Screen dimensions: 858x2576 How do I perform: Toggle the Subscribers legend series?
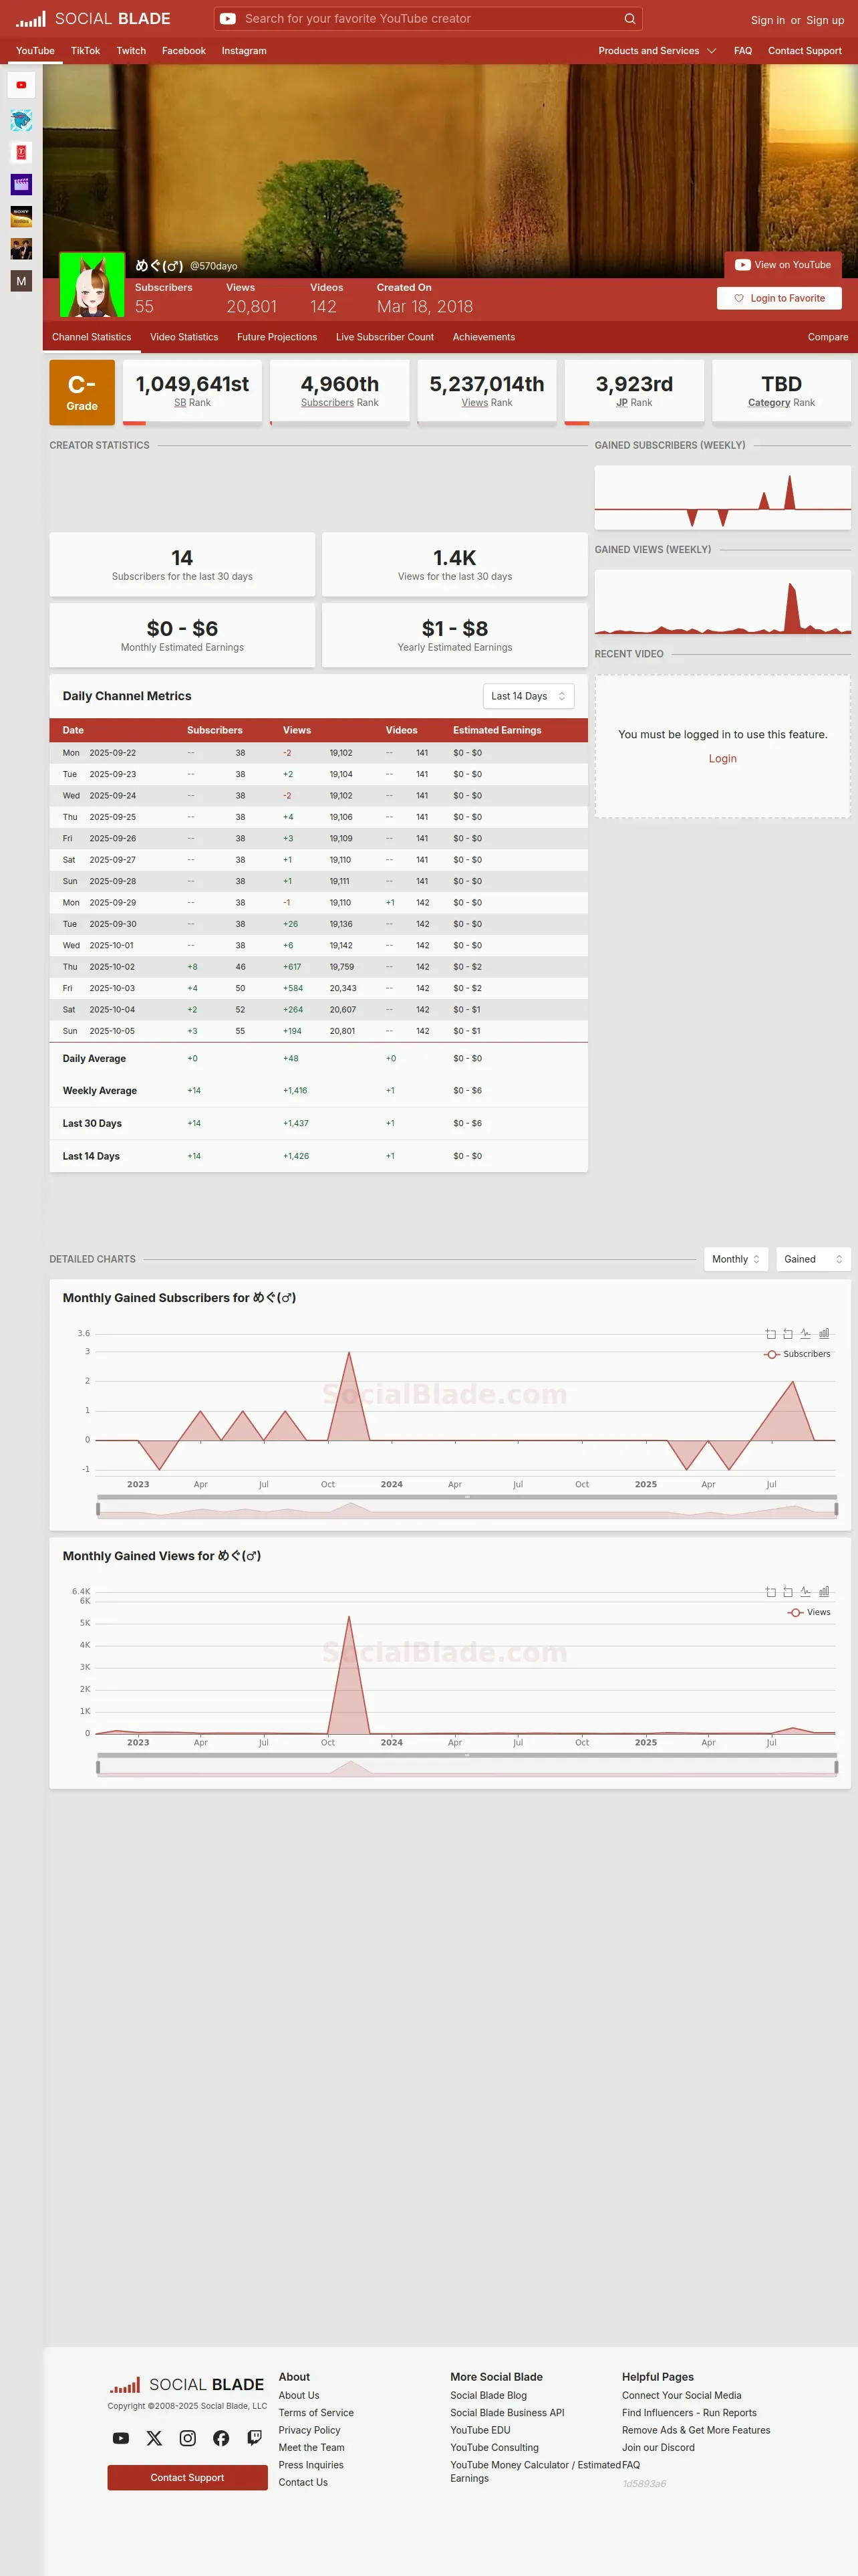coord(797,1354)
